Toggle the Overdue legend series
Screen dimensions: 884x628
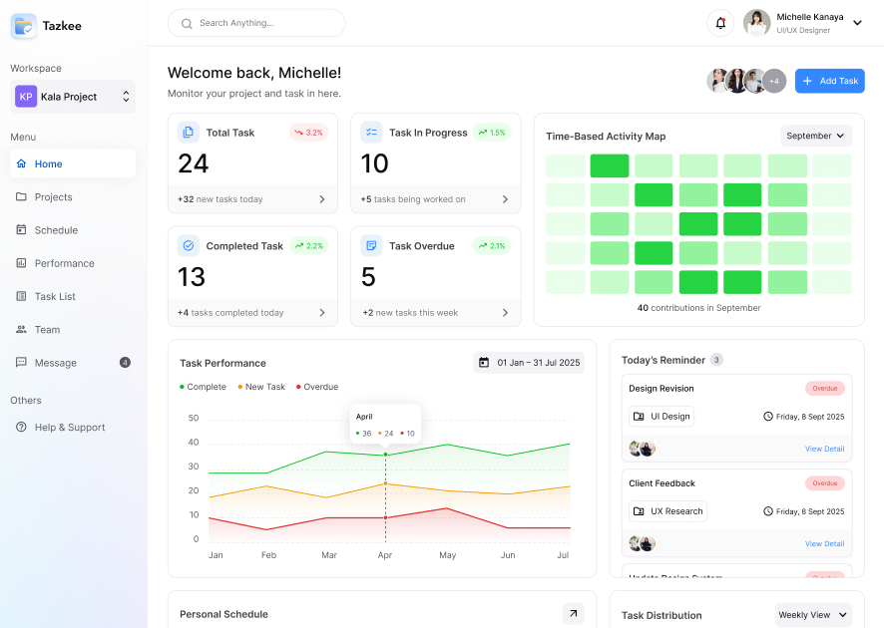click(317, 387)
